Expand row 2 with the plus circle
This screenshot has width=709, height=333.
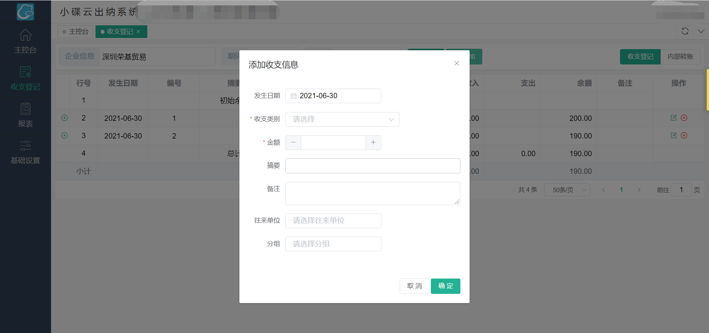click(64, 118)
